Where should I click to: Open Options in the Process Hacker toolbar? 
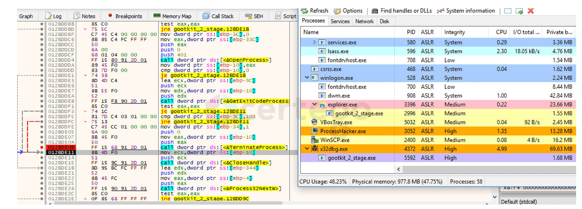[337, 11]
